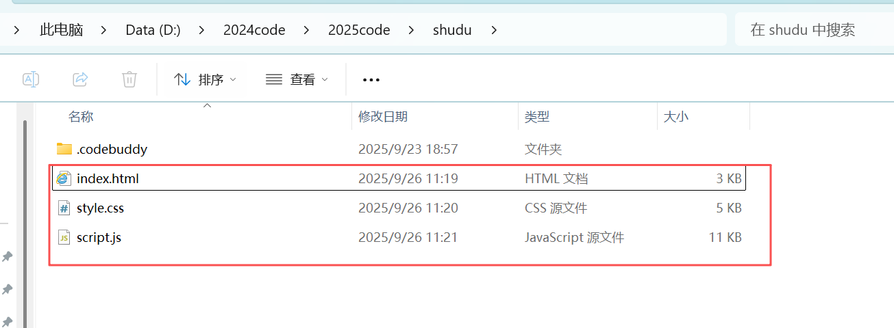Click the style.css file icon
The height and width of the screenshot is (328, 894).
64,208
